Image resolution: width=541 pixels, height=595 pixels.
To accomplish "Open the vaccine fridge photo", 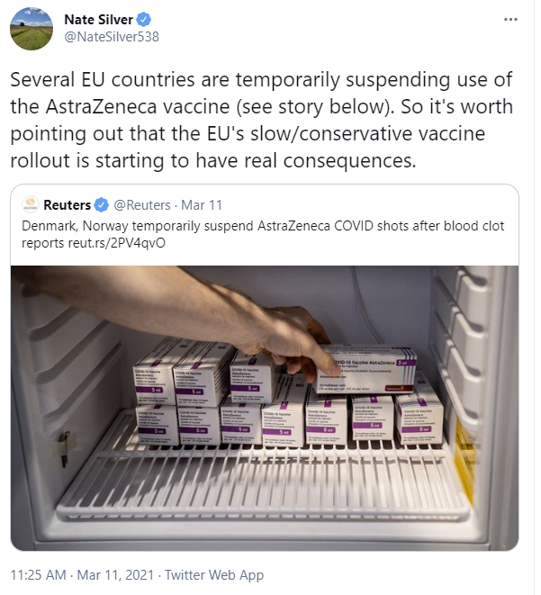I will tap(265, 408).
